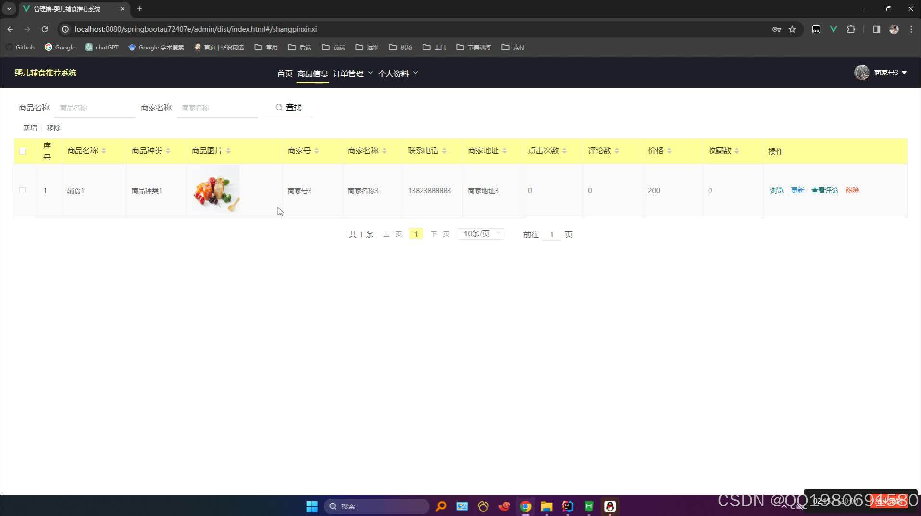921x516 pixels.
Task: Open the Windows Start menu icon
Action: [311, 506]
